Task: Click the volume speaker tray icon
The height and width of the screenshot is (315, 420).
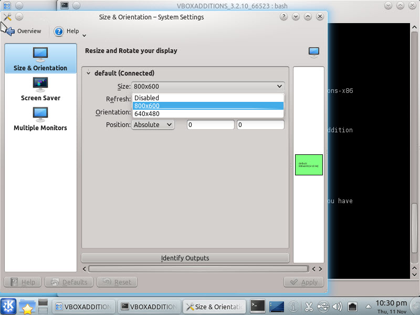Action: (337, 307)
